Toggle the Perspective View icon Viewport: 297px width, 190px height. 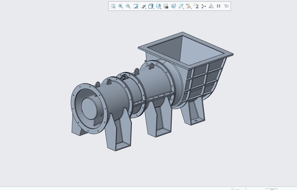[x=173, y=6]
